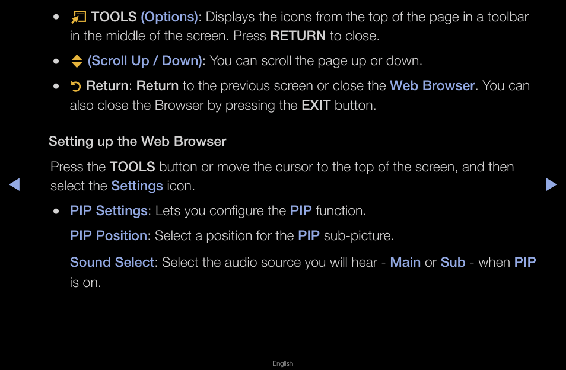566x370 pixels.
Task: Click the bold RETURN word
Action: pos(298,36)
